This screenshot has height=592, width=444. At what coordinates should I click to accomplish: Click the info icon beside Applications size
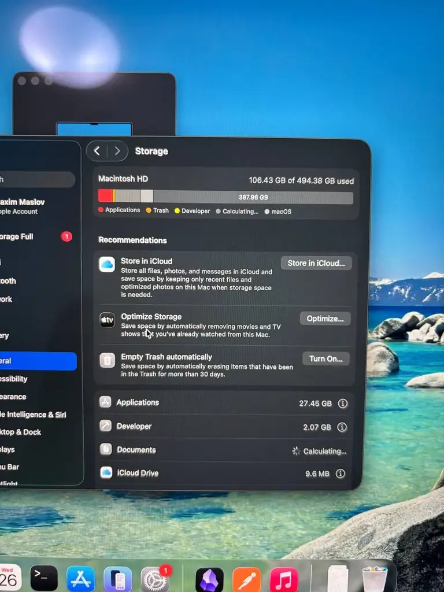[342, 403]
